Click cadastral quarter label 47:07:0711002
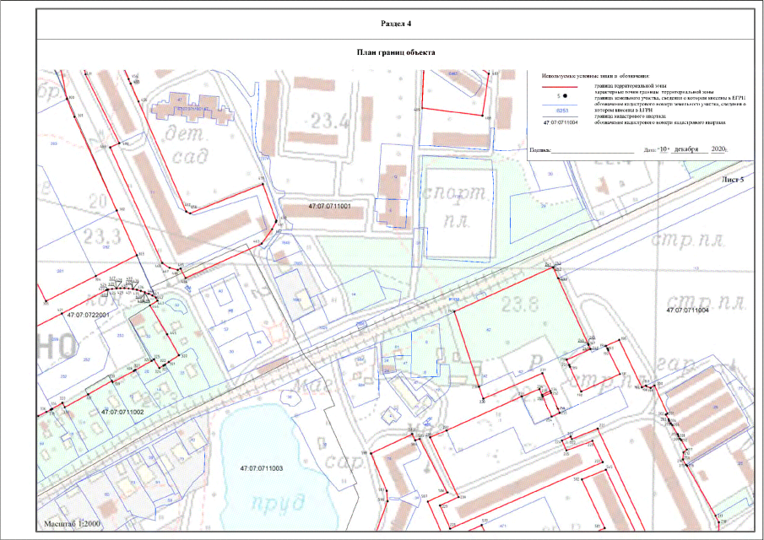The height and width of the screenshot is (540, 764). click(122, 412)
